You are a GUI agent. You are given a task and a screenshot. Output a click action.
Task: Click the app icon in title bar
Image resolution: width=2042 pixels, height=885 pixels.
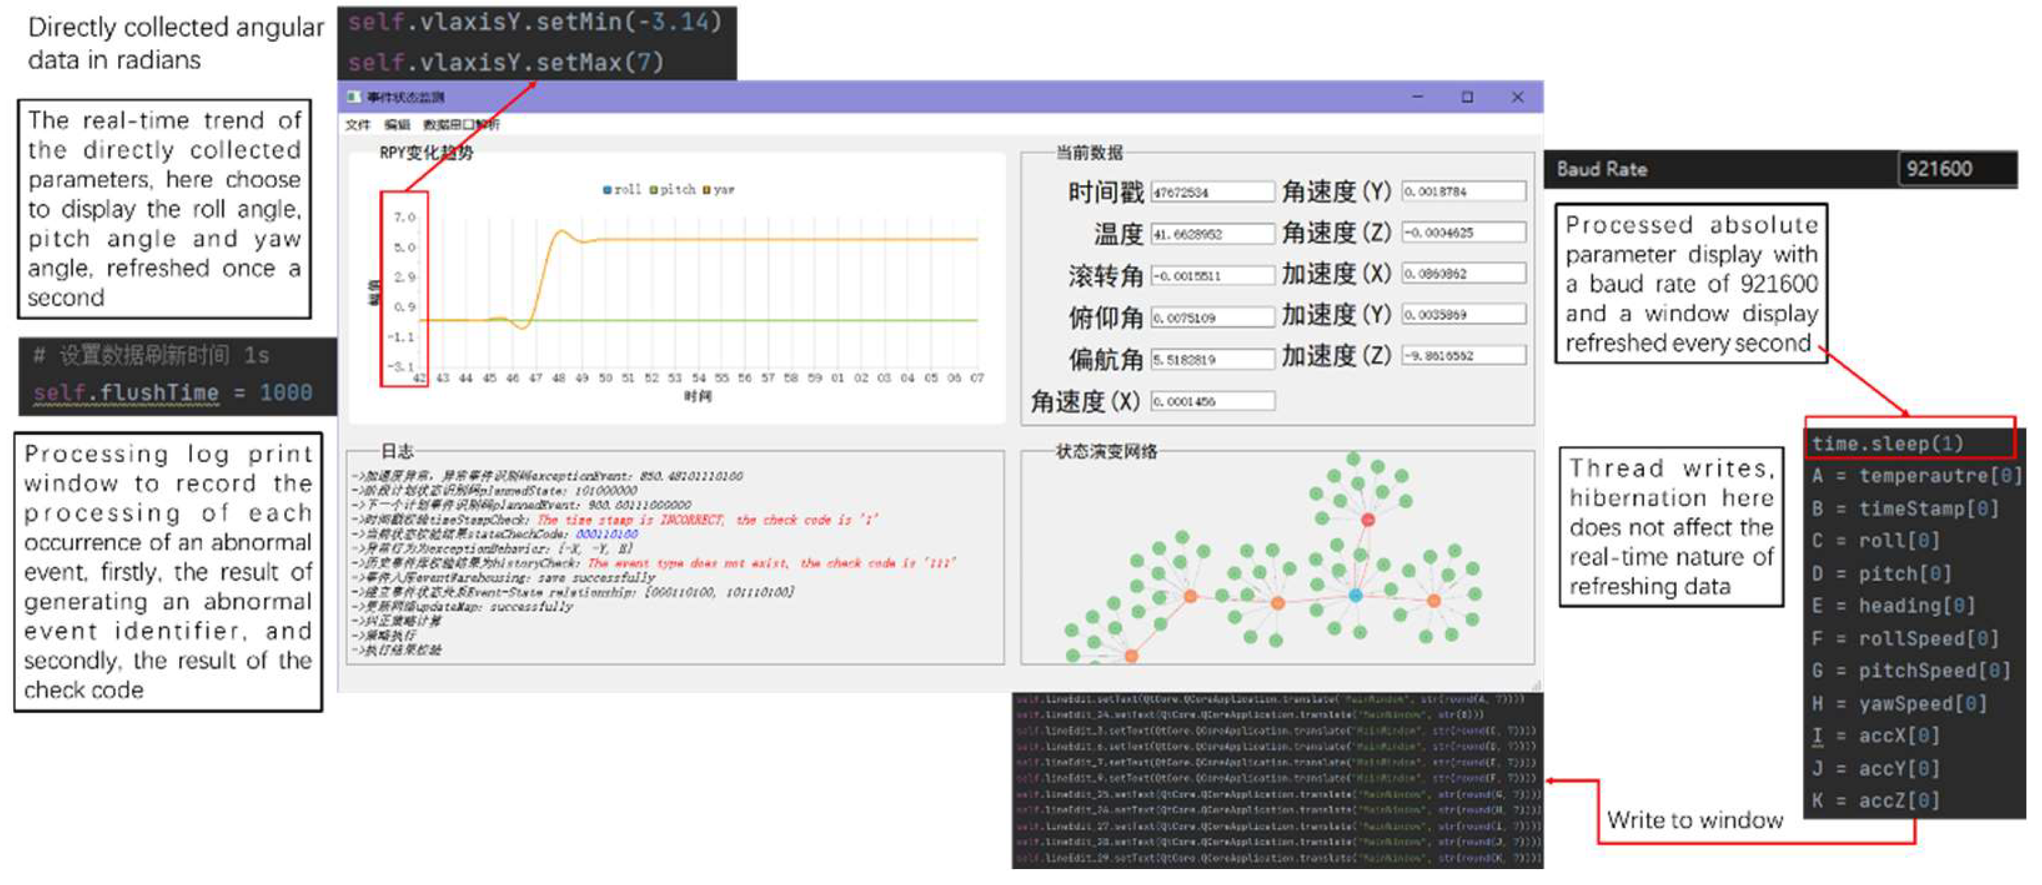pos(353,97)
